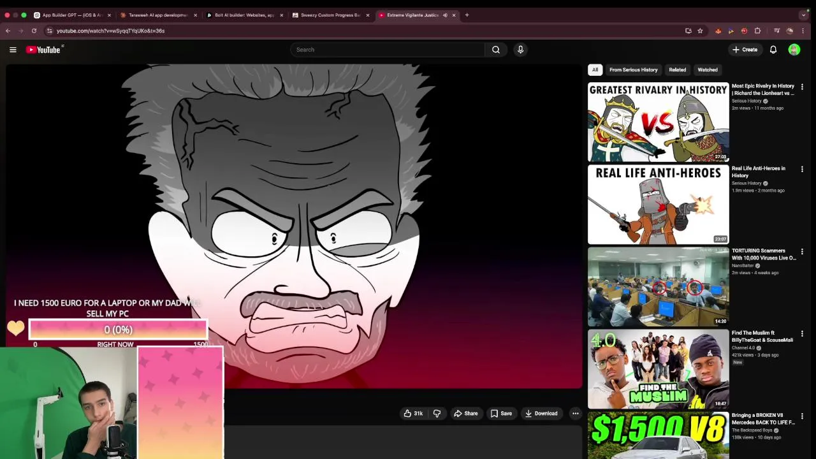The width and height of the screenshot is (816, 459).
Task: Open The Backspeed Boys channel link
Action: (752, 430)
